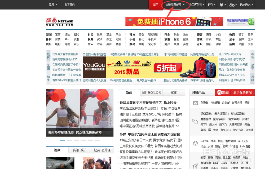
Task: Open the mail envelope icon in top bar
Action: point(210,5)
